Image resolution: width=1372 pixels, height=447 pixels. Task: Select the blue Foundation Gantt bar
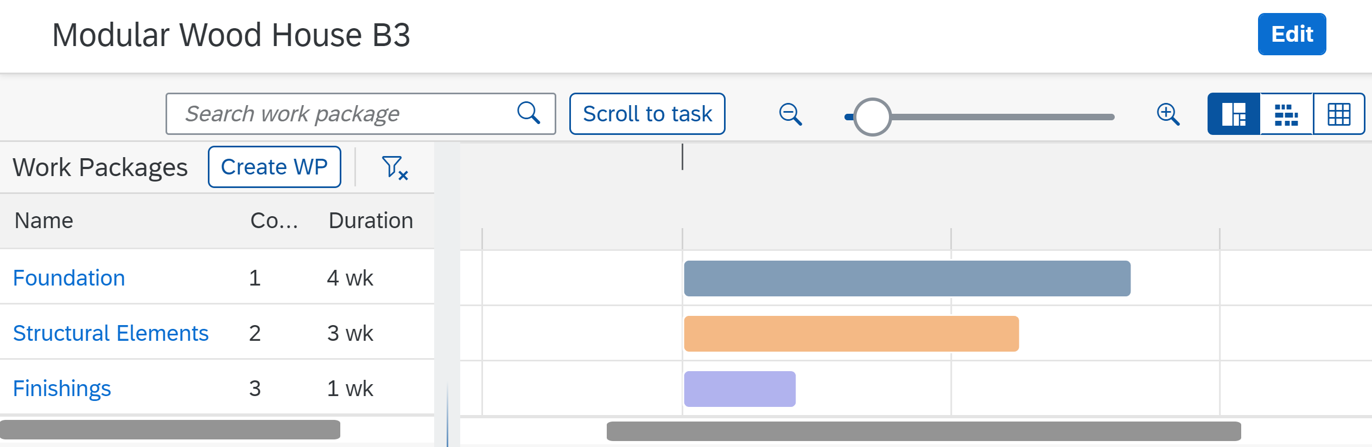pos(907,278)
